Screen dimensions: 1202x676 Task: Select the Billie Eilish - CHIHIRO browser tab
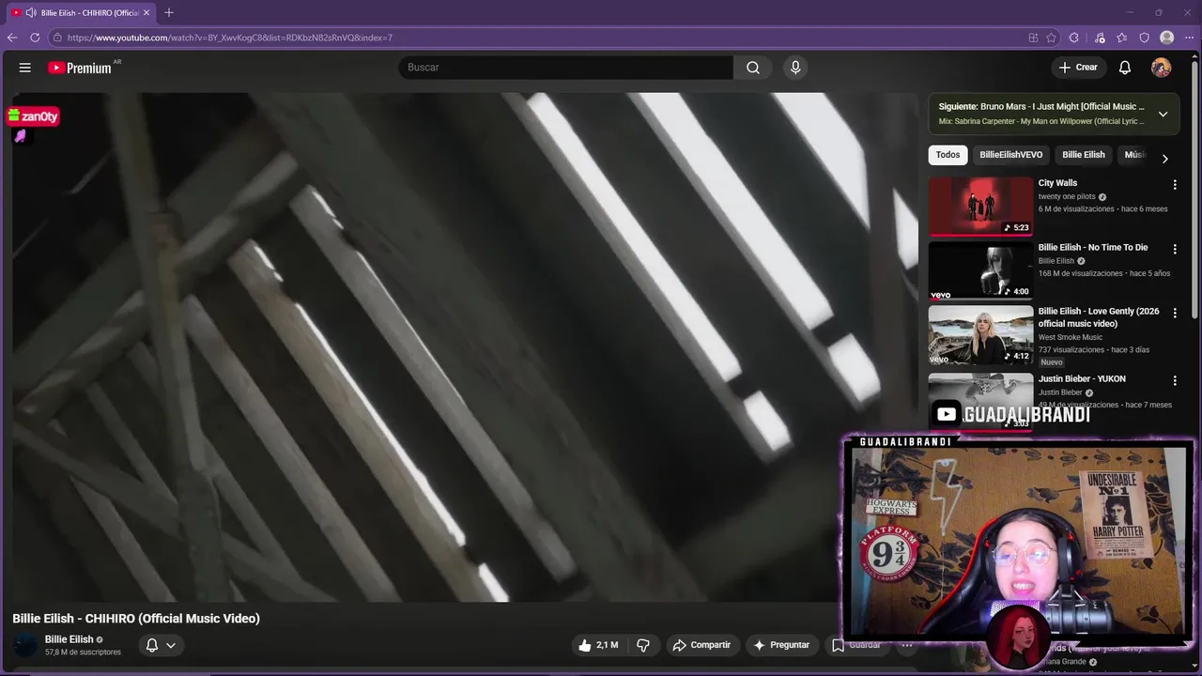(x=83, y=12)
